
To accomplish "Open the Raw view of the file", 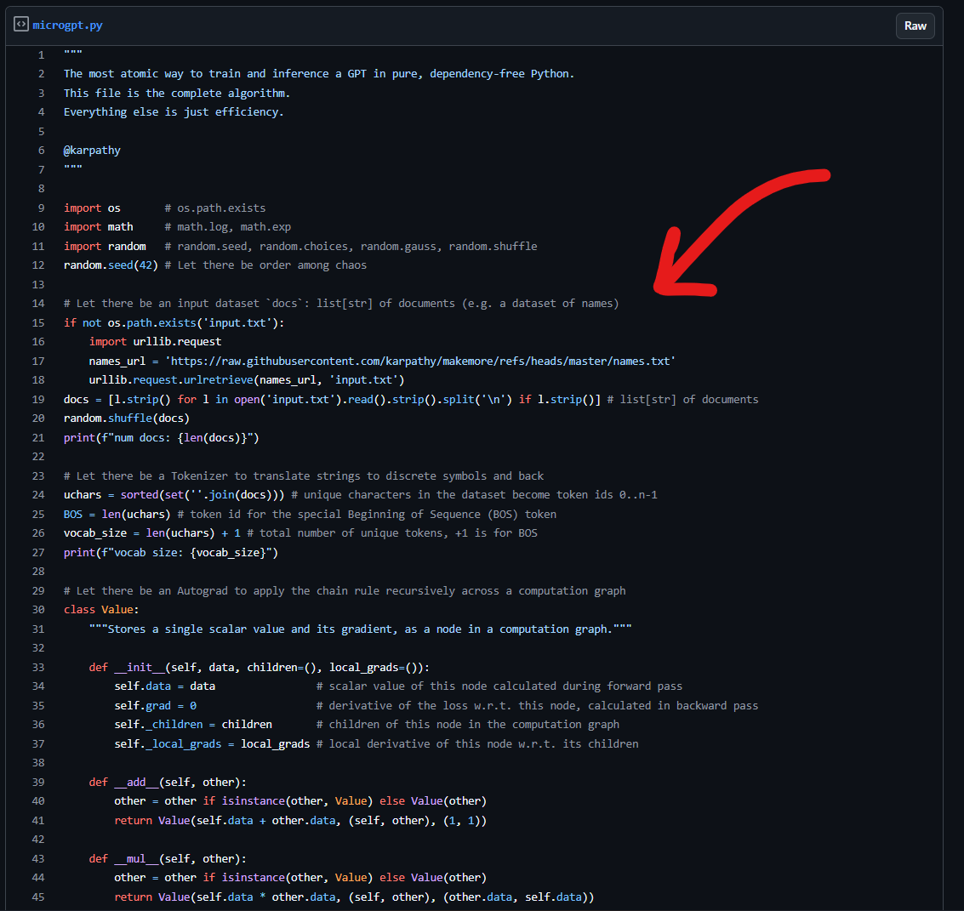I will 915,26.
